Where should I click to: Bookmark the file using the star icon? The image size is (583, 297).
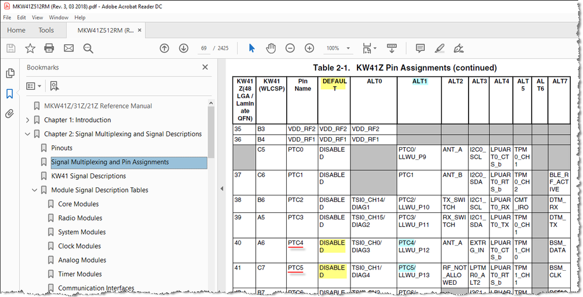pyautogui.click(x=30, y=48)
